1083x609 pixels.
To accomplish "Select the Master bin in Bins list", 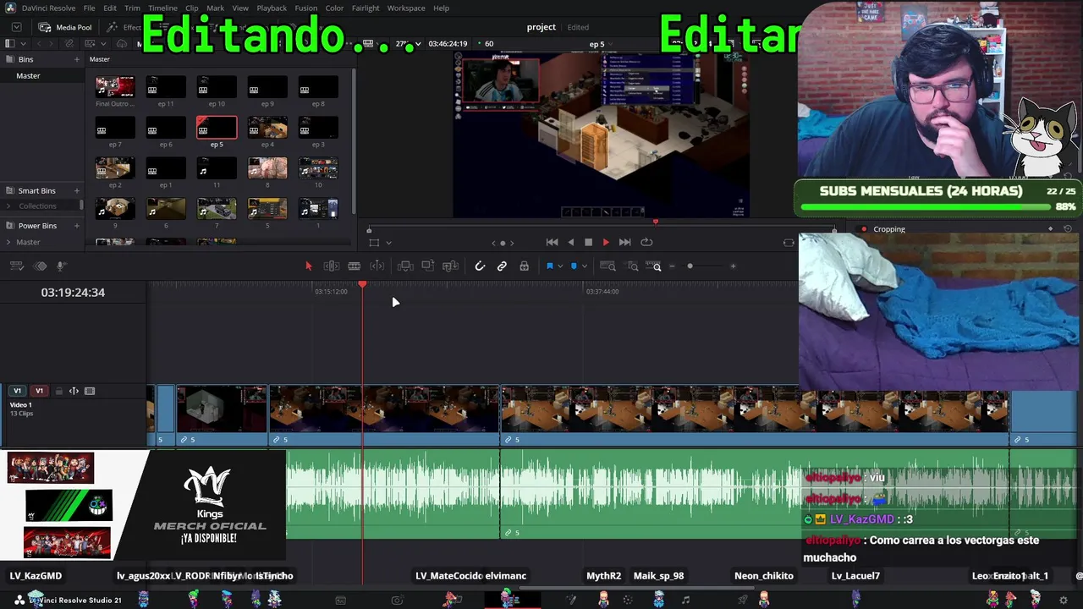I will point(41,76).
